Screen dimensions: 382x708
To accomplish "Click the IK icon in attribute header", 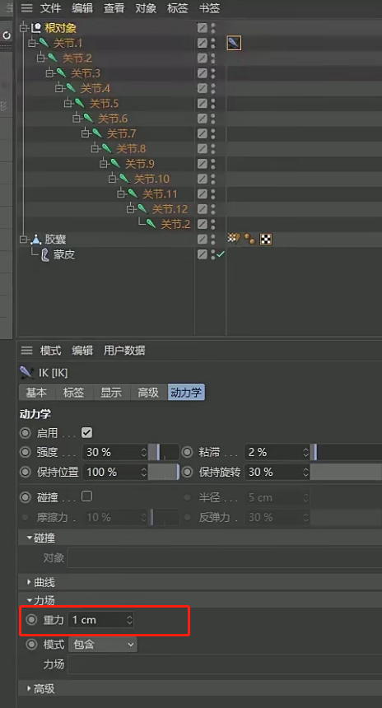I will click(x=27, y=372).
